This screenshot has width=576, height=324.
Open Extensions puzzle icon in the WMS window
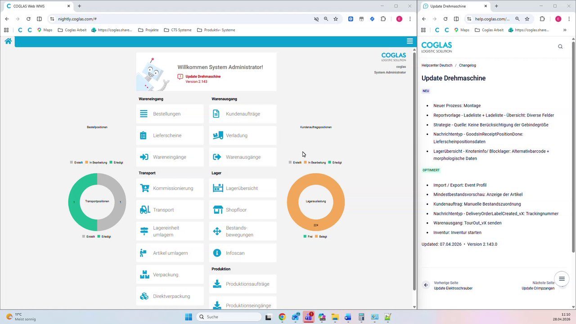383,19
